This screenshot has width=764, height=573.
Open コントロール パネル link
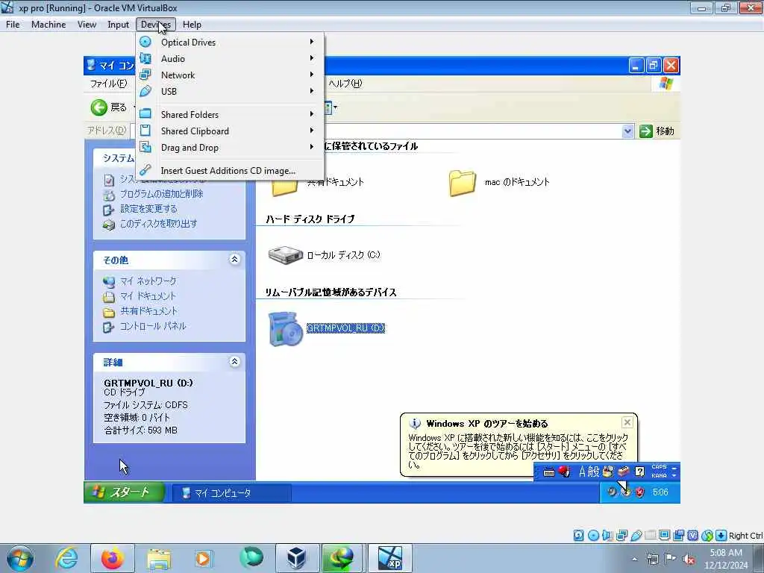coord(153,327)
